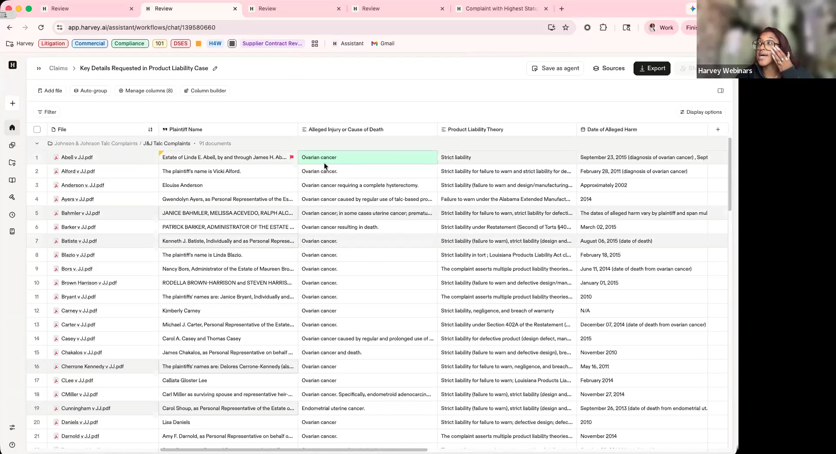This screenshot has height=454, width=836.
Task: Select the cell 'Endometrial uterine cancer.'
Action: (x=367, y=408)
